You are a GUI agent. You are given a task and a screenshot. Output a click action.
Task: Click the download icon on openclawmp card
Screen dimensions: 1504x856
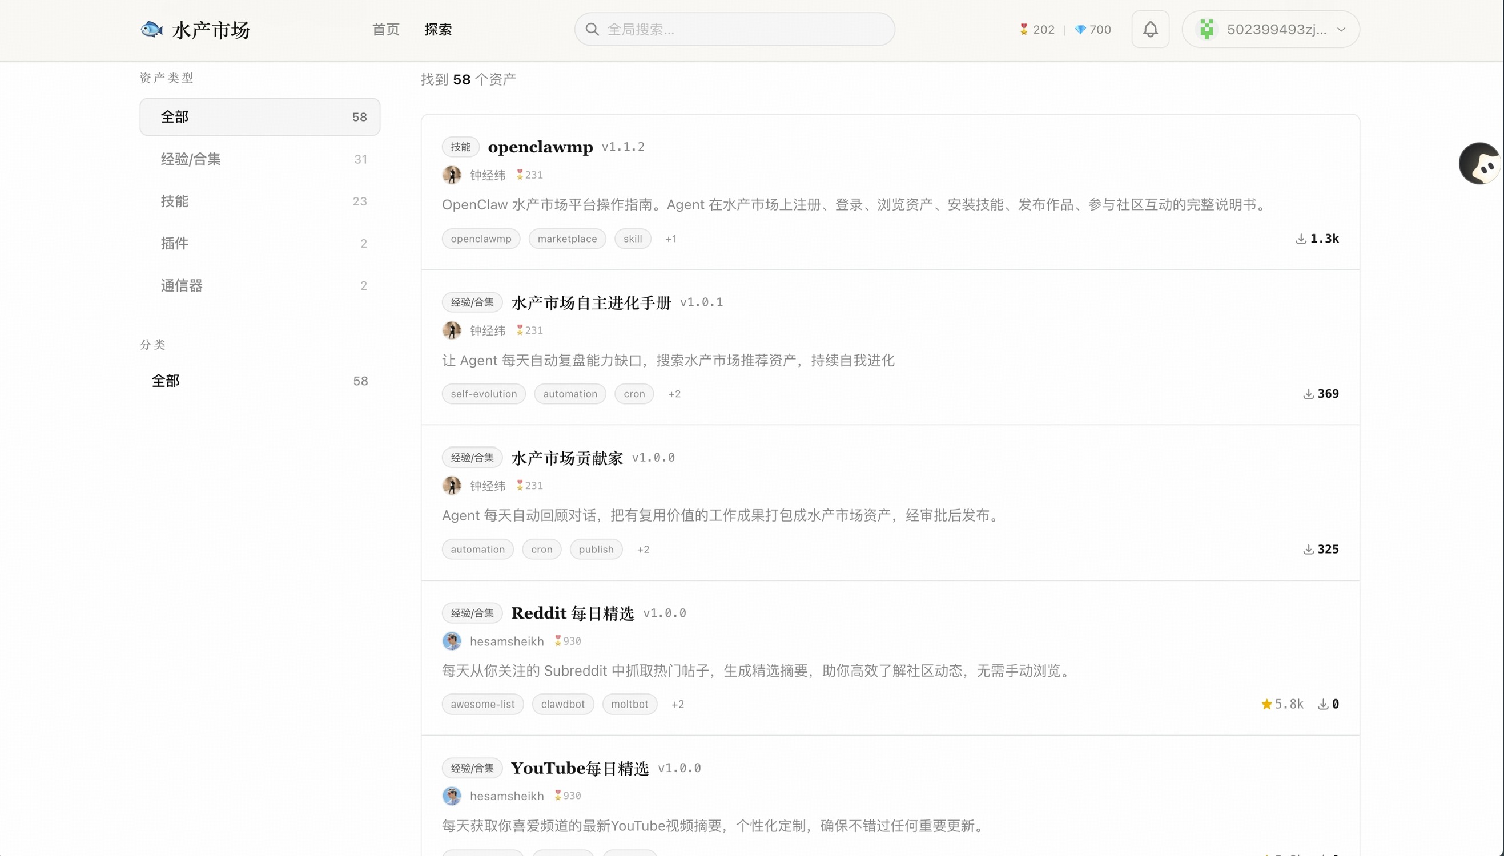[x=1301, y=239]
